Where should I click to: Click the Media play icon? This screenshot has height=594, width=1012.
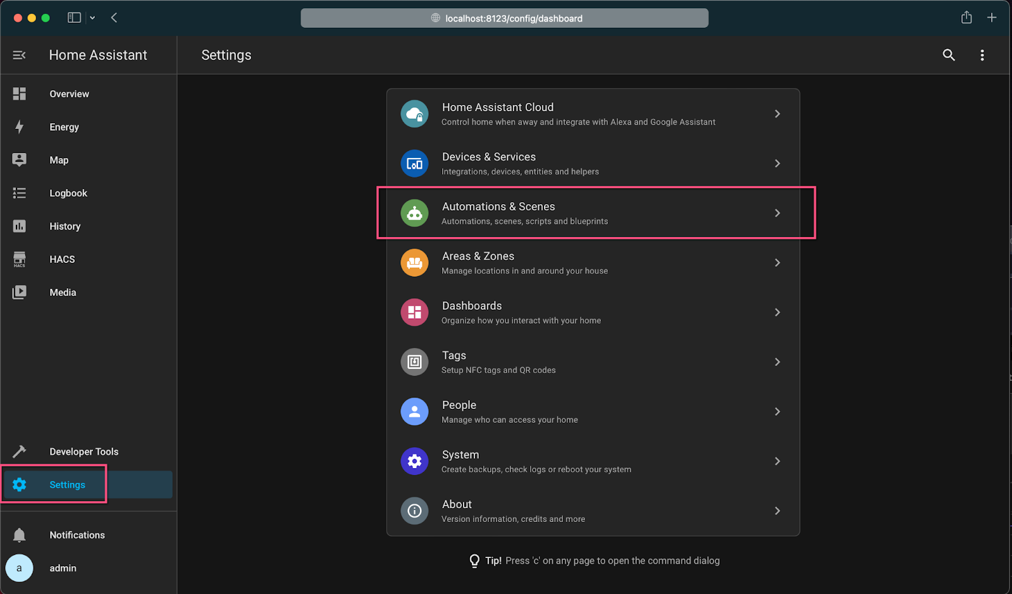[x=20, y=292]
